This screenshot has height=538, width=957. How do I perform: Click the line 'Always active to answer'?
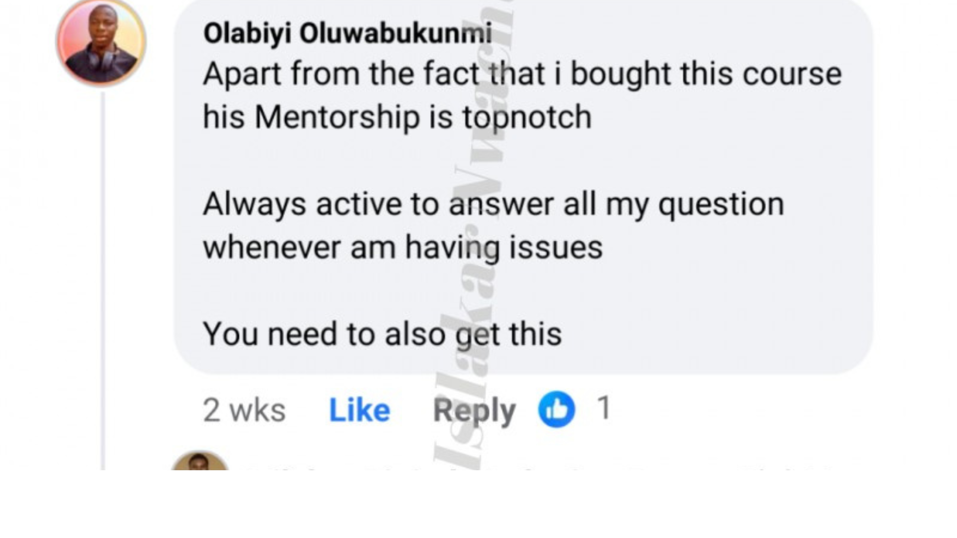pos(493,204)
